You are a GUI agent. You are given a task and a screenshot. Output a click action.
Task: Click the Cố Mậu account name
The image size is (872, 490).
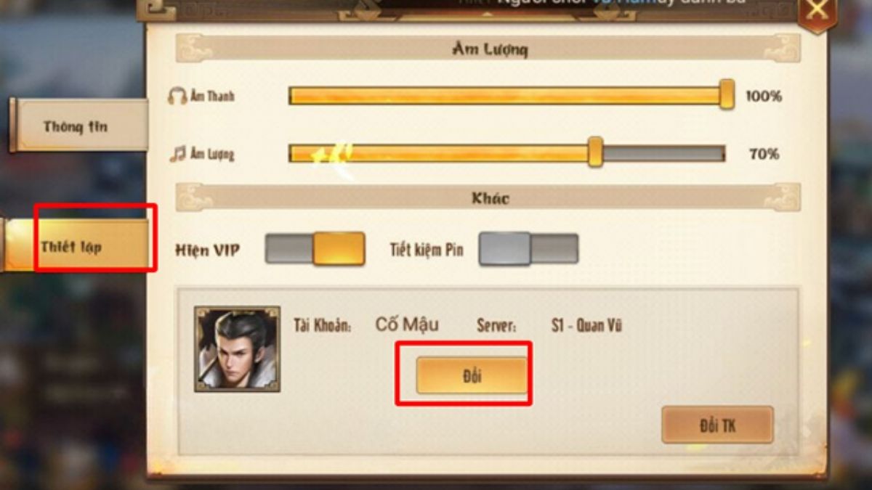407,325
